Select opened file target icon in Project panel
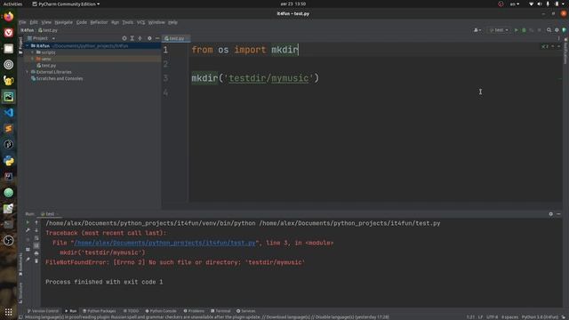The height and width of the screenshot is (320, 569). coord(124,38)
